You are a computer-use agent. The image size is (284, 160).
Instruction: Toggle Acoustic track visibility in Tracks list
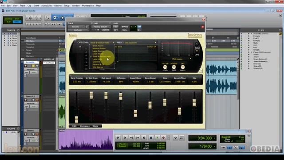4,34
